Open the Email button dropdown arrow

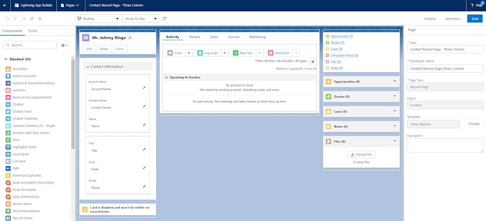click(x=189, y=53)
